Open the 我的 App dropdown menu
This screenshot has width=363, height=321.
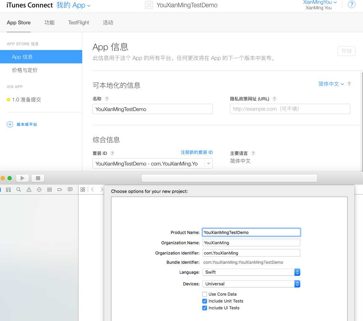point(73,5)
